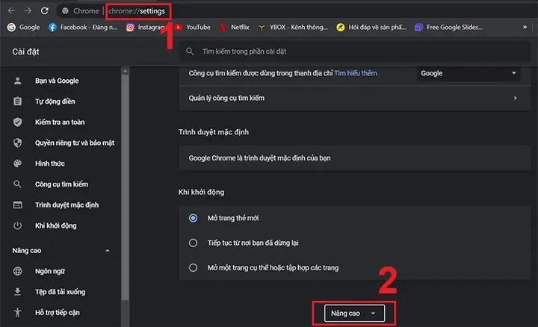Open Hỗ trợ tiếp cận section
Viewport: 538px width, 327px height.
coord(58,313)
